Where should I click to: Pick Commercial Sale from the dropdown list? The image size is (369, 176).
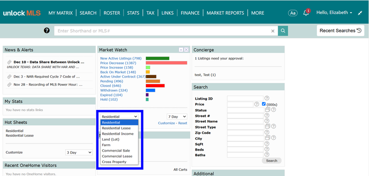pyautogui.click(x=119, y=150)
